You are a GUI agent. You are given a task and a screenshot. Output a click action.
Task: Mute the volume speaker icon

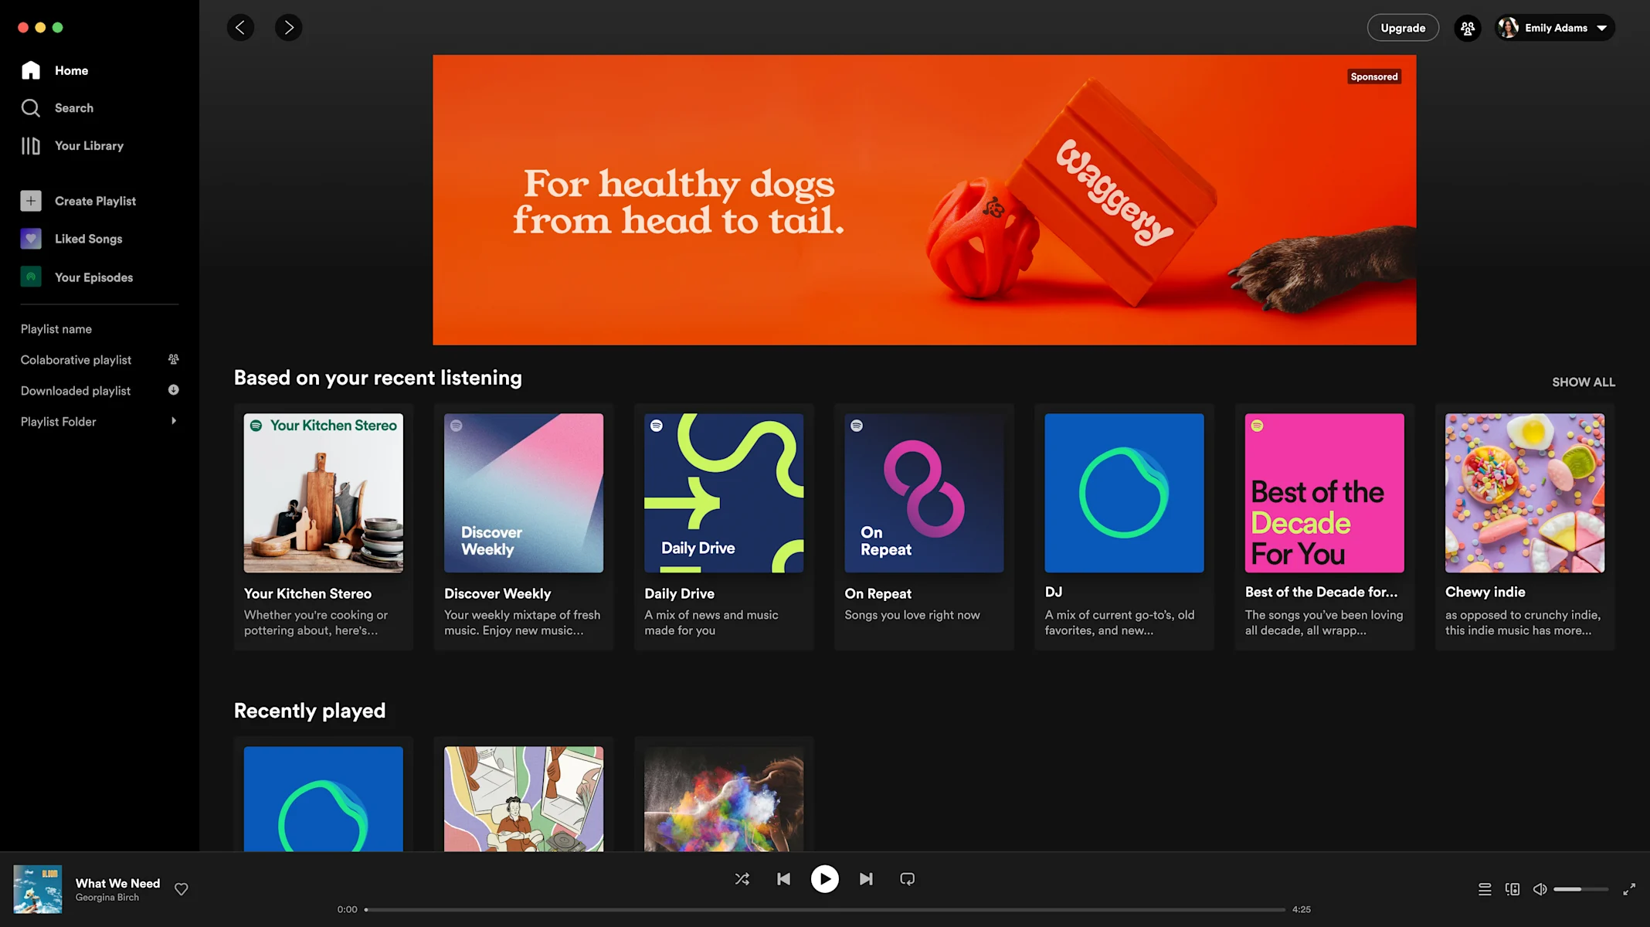[x=1540, y=889]
